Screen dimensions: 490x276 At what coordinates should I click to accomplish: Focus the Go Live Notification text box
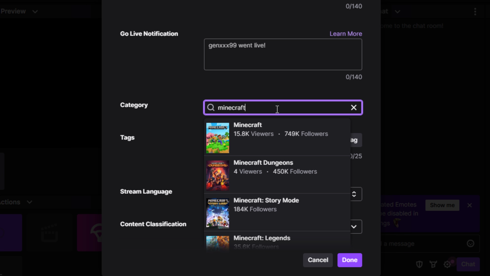pyautogui.click(x=283, y=54)
